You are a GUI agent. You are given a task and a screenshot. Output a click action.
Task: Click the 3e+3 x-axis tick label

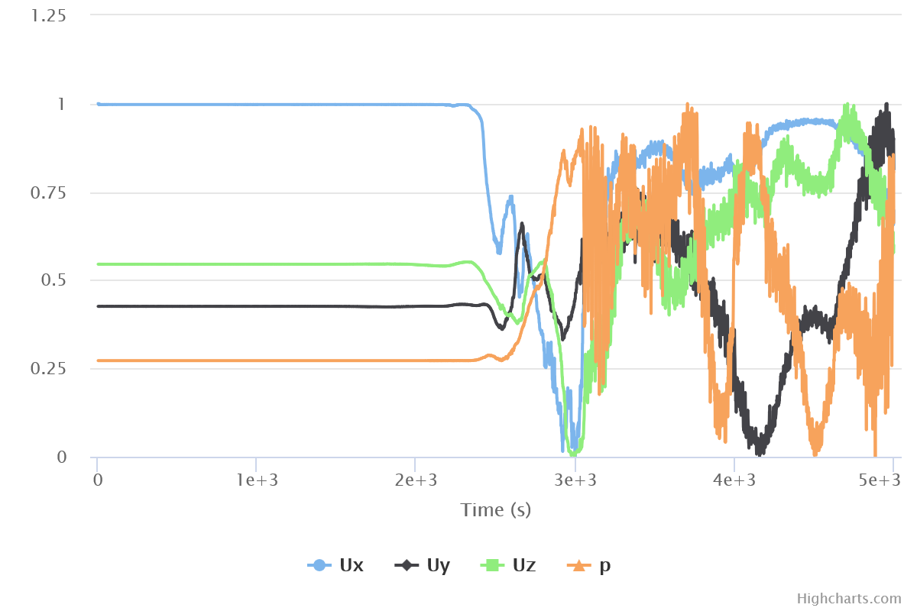tap(575, 480)
